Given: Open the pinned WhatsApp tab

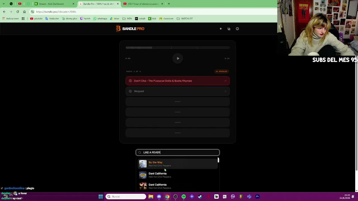Looking at the screenshot, I should (28, 4).
